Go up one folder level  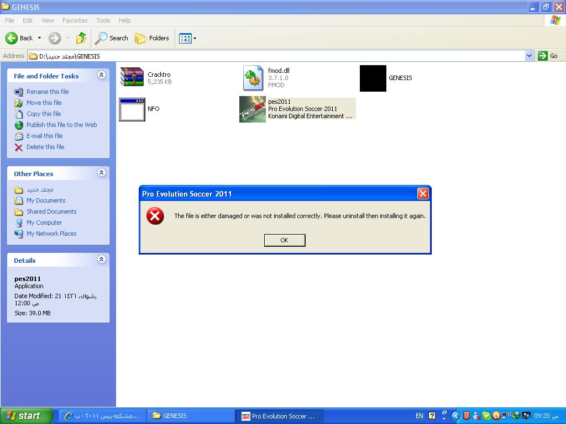pyautogui.click(x=81, y=38)
